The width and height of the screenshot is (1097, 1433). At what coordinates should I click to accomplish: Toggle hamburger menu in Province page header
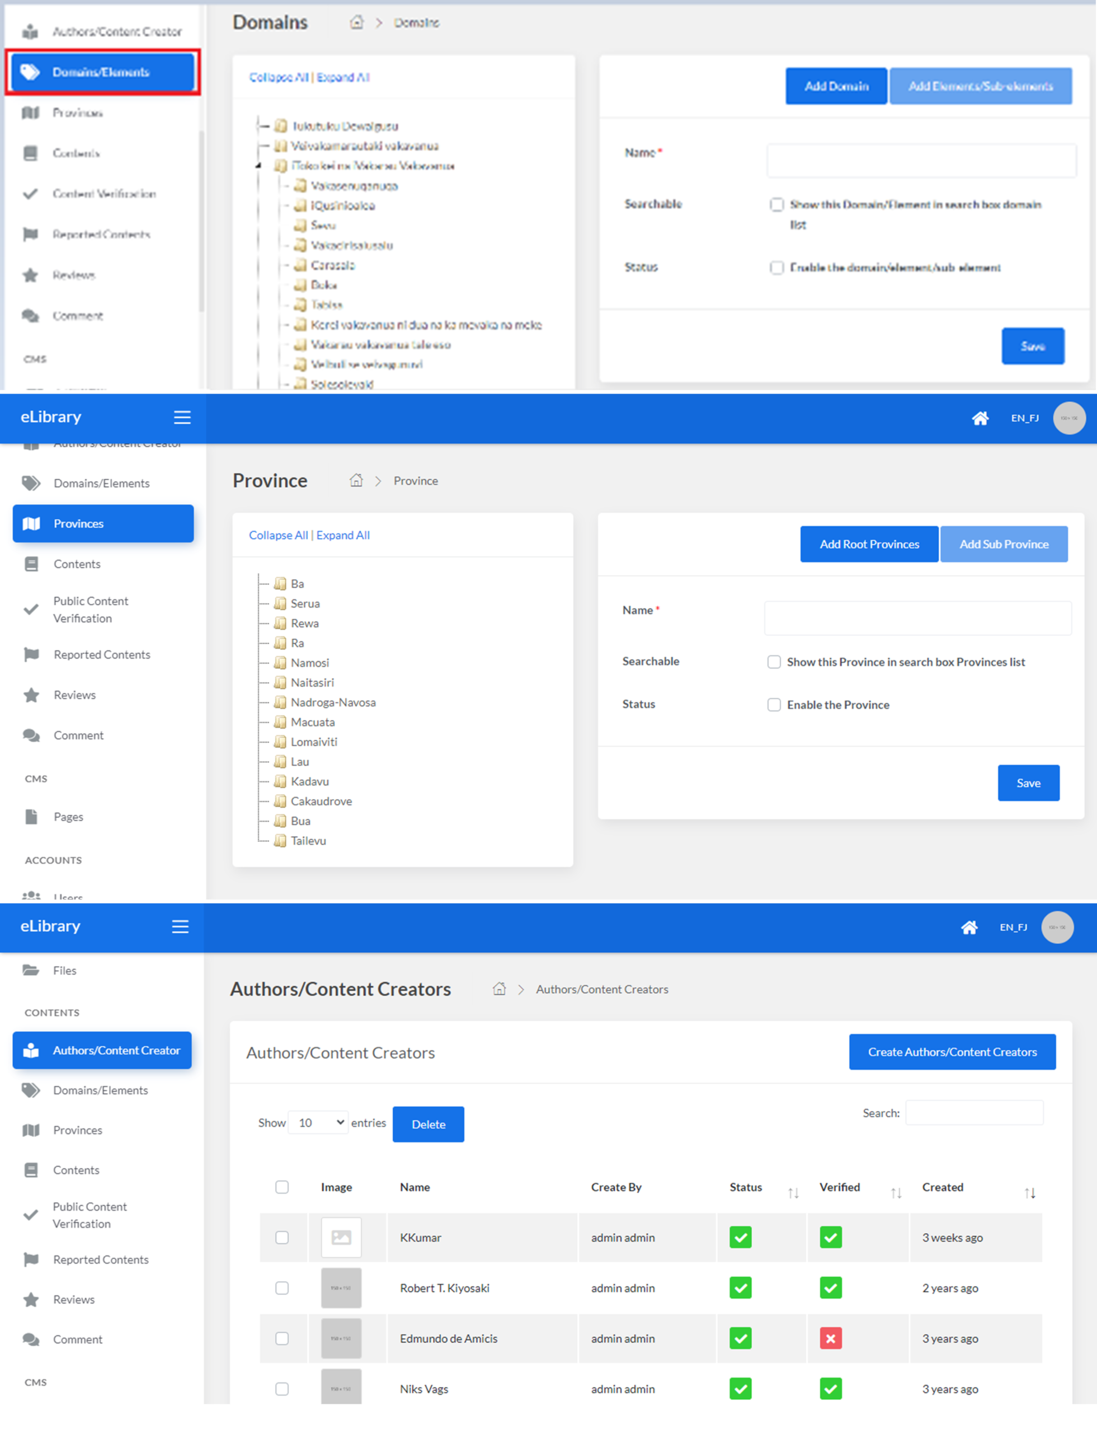point(182,418)
